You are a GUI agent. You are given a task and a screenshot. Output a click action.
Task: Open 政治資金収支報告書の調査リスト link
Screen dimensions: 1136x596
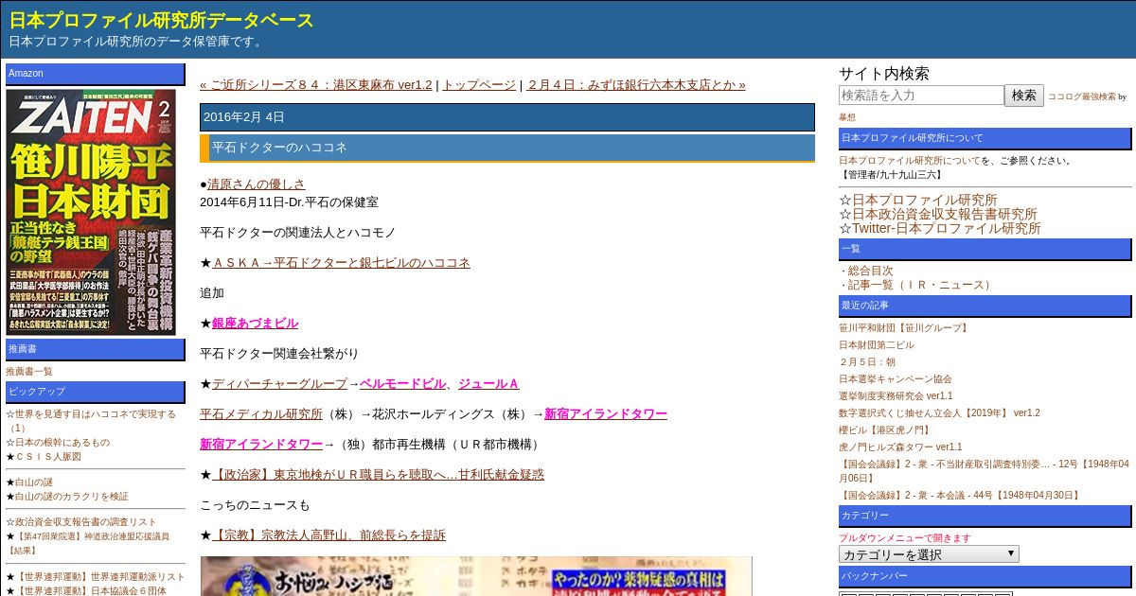point(86,522)
